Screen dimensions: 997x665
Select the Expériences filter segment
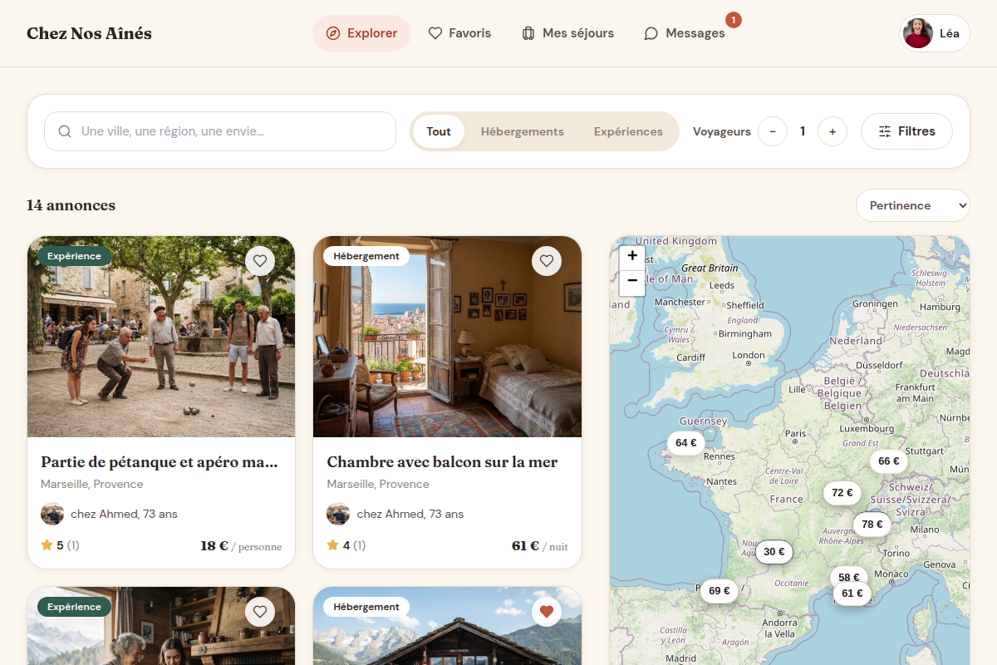click(628, 131)
